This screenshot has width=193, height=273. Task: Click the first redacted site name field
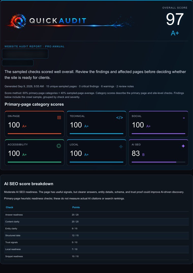(x=25, y=54)
